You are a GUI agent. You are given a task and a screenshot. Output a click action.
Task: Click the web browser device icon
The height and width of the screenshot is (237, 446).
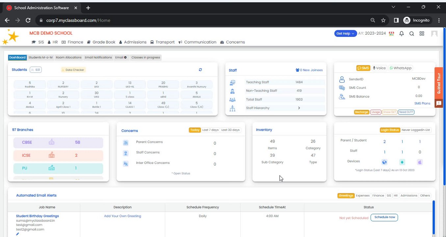tap(384, 162)
